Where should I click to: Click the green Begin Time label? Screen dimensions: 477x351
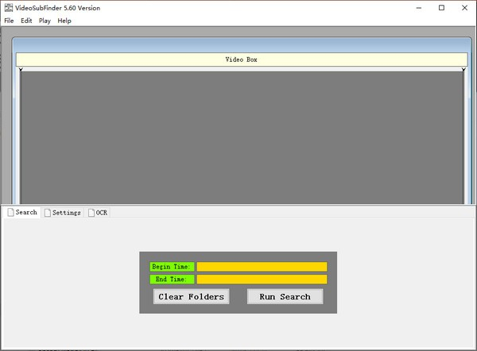(172, 267)
